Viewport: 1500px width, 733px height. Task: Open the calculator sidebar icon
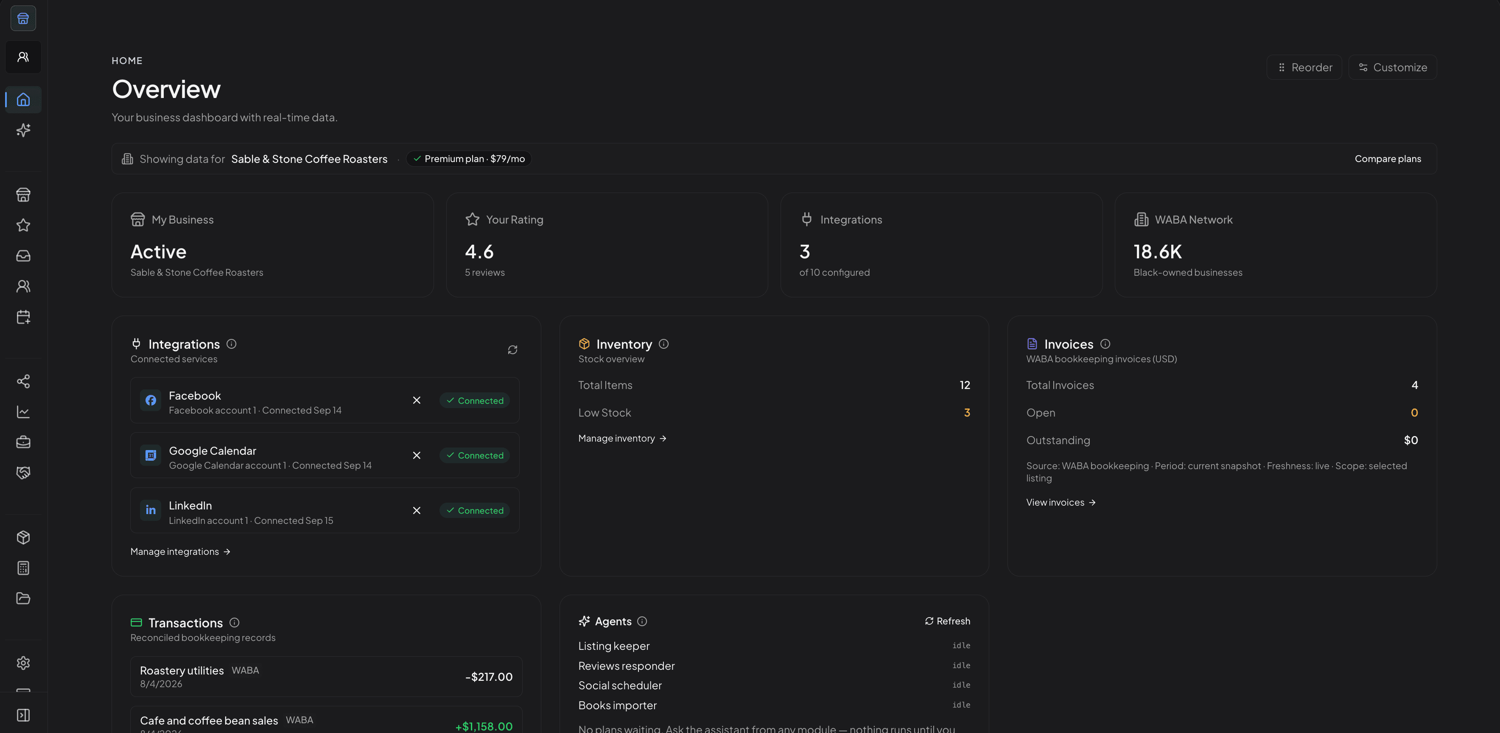[x=23, y=568]
